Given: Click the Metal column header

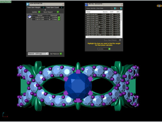Looking at the screenshot, I should (94, 12).
